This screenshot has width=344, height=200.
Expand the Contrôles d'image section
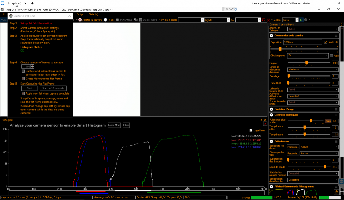pos(271,109)
